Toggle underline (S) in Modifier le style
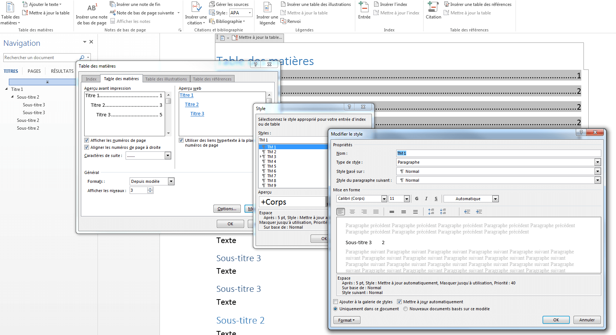The image size is (616, 335). click(x=436, y=199)
